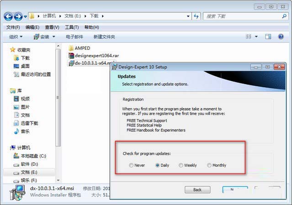Click into the search 下载 input field
The image size is (292, 205).
tap(243, 16)
